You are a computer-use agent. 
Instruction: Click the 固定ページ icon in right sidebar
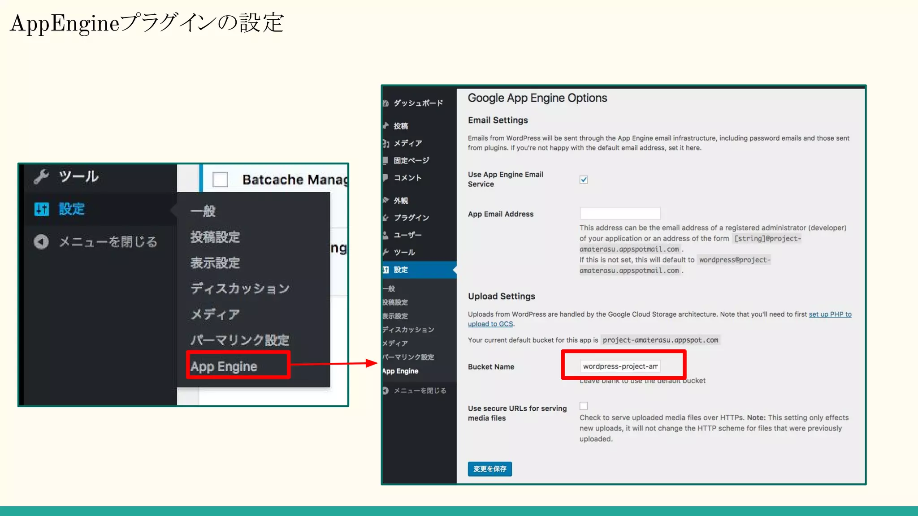coord(385,160)
